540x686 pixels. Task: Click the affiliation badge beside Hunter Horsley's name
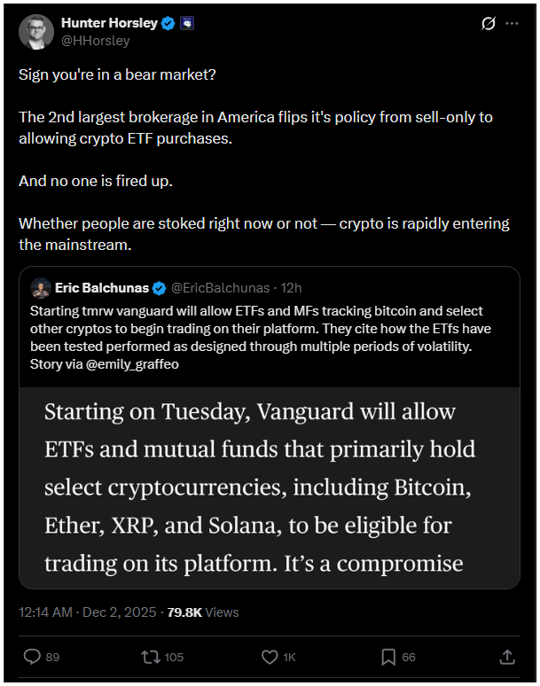(187, 23)
